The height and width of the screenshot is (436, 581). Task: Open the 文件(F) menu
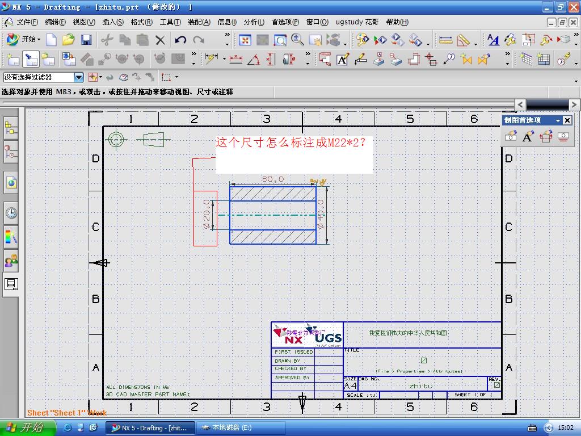[27, 22]
